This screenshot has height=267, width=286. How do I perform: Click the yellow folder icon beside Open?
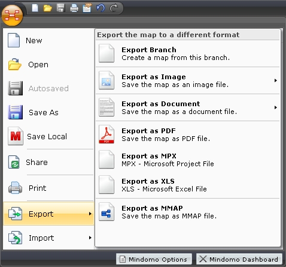pos(14,64)
